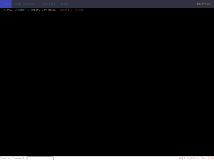
Task: Go to Skin Database page
Action: point(25,4)
